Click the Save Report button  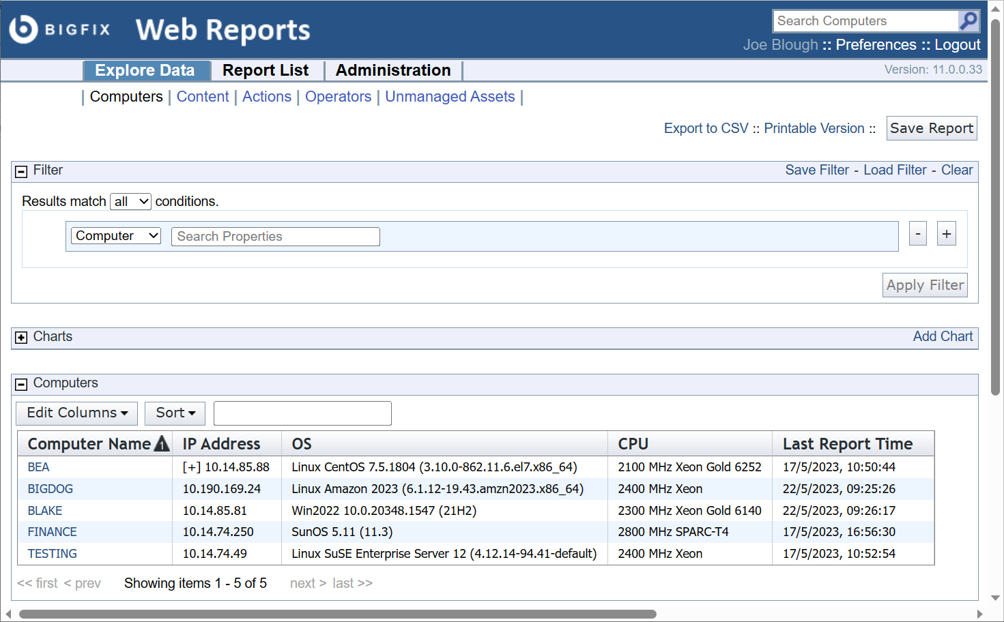point(932,128)
